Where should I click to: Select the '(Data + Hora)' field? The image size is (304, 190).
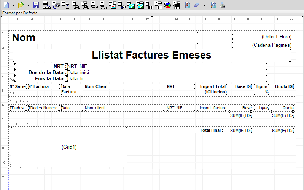coord(262,37)
